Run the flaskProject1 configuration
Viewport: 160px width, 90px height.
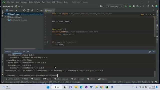pos(126,6)
